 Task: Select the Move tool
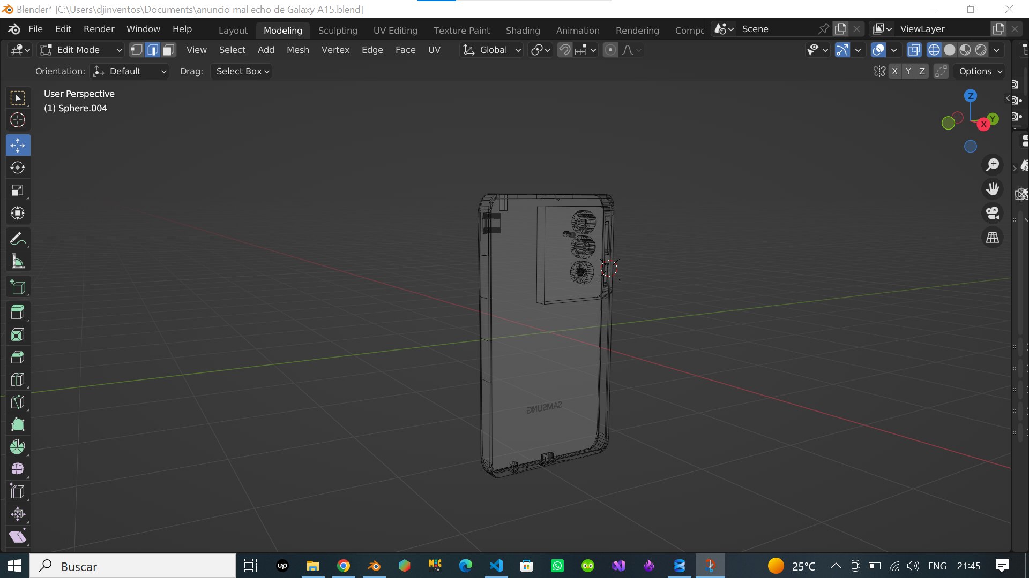[x=18, y=145]
